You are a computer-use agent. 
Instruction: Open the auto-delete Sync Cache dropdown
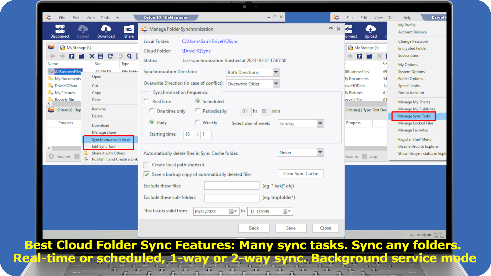point(320,153)
